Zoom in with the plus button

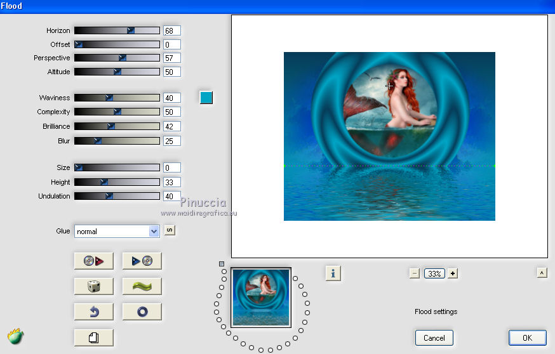(x=453, y=273)
